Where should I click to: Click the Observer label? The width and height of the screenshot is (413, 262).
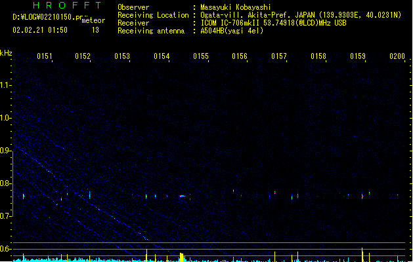[x=133, y=7]
